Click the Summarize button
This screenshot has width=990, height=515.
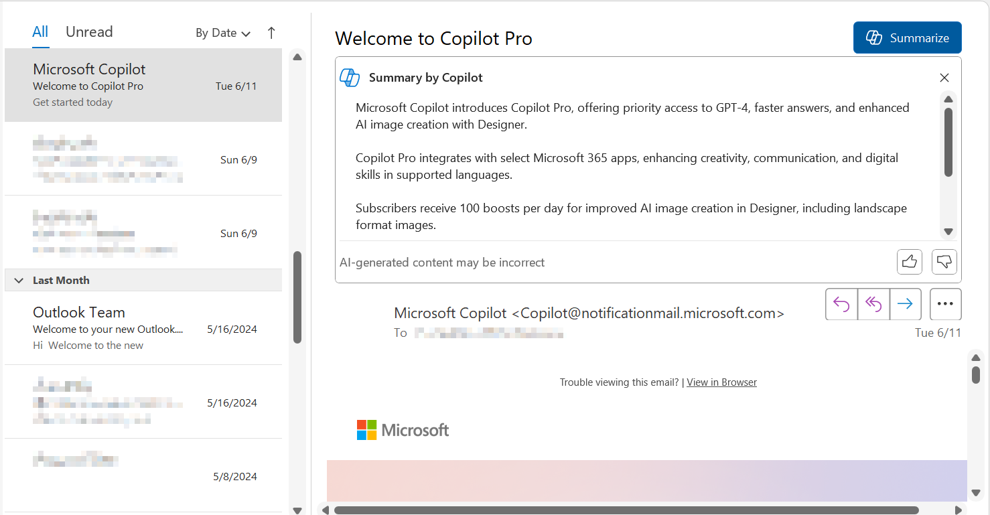click(907, 38)
